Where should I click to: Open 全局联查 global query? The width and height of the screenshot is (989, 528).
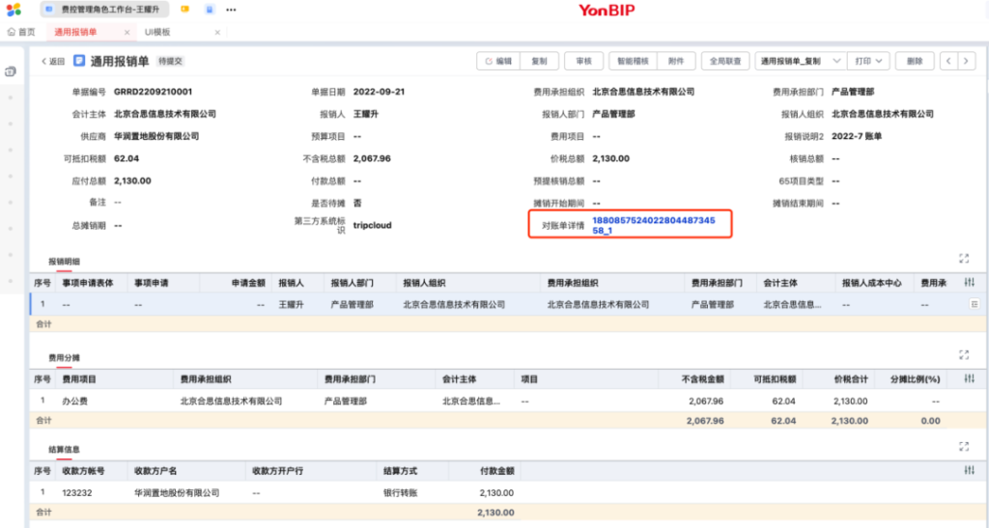[x=725, y=61]
